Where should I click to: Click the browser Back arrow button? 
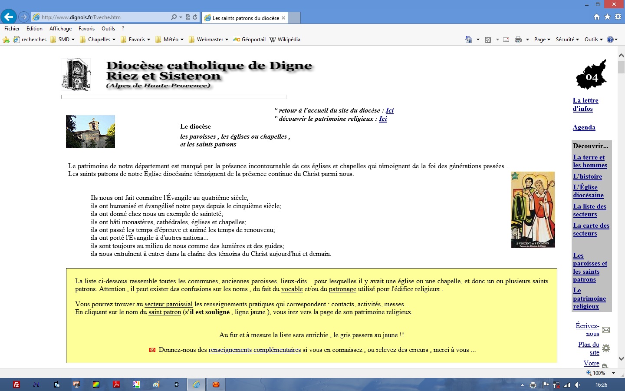tap(9, 17)
